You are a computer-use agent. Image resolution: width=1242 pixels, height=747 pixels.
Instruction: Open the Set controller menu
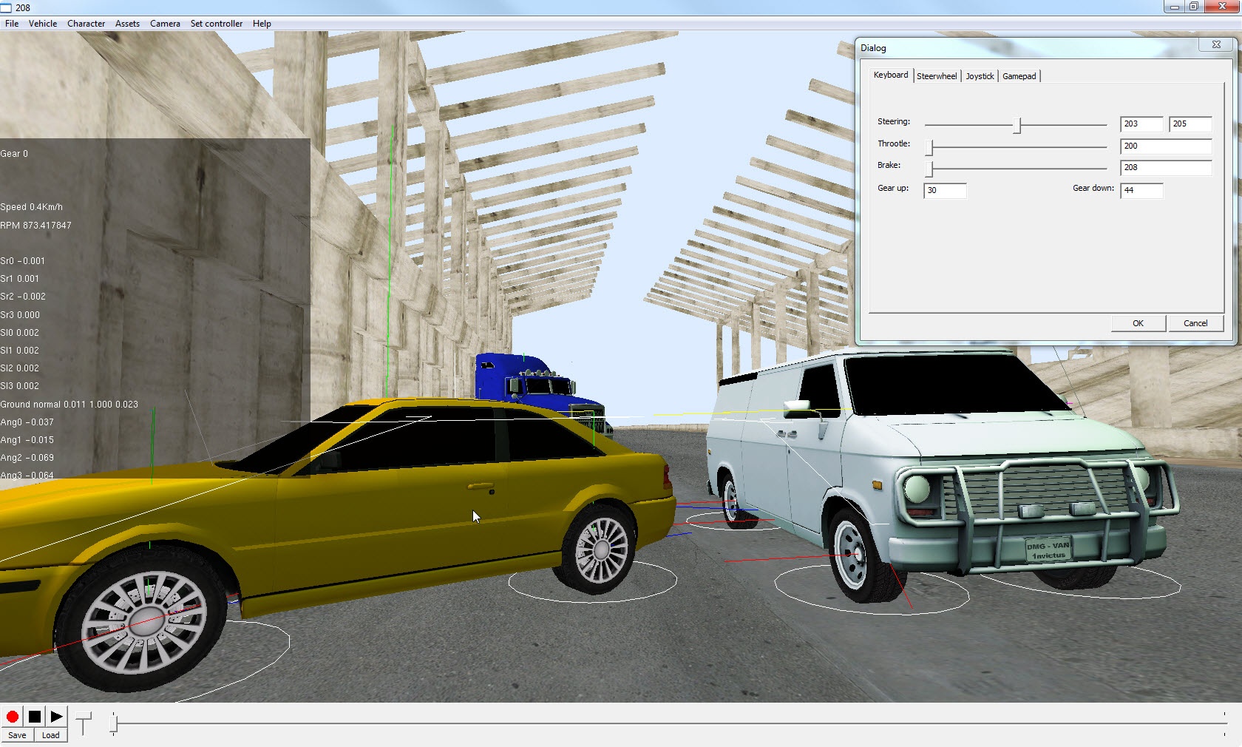216,24
